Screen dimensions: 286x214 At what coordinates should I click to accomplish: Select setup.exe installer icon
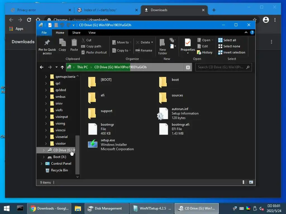coord(93,144)
